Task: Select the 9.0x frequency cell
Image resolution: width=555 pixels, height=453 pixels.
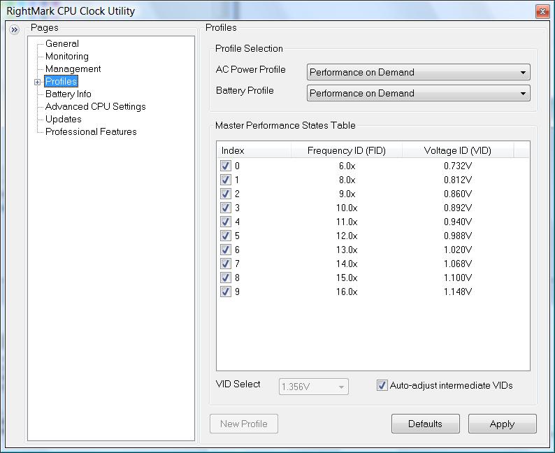Action: tap(347, 194)
